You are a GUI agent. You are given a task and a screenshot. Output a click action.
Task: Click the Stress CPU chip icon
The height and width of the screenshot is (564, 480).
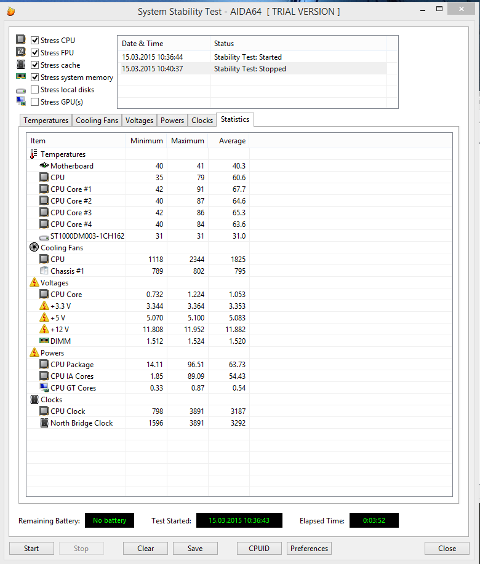pyautogui.click(x=21, y=39)
